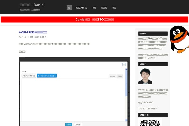Click the DANIEL sidebar heading above photo
Viewport: 189px width, 126px height.
click(x=153, y=64)
